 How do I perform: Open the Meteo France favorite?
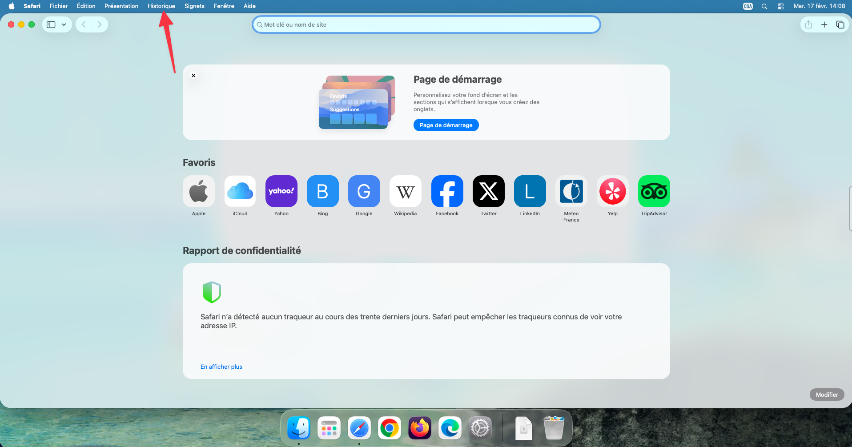click(x=571, y=191)
